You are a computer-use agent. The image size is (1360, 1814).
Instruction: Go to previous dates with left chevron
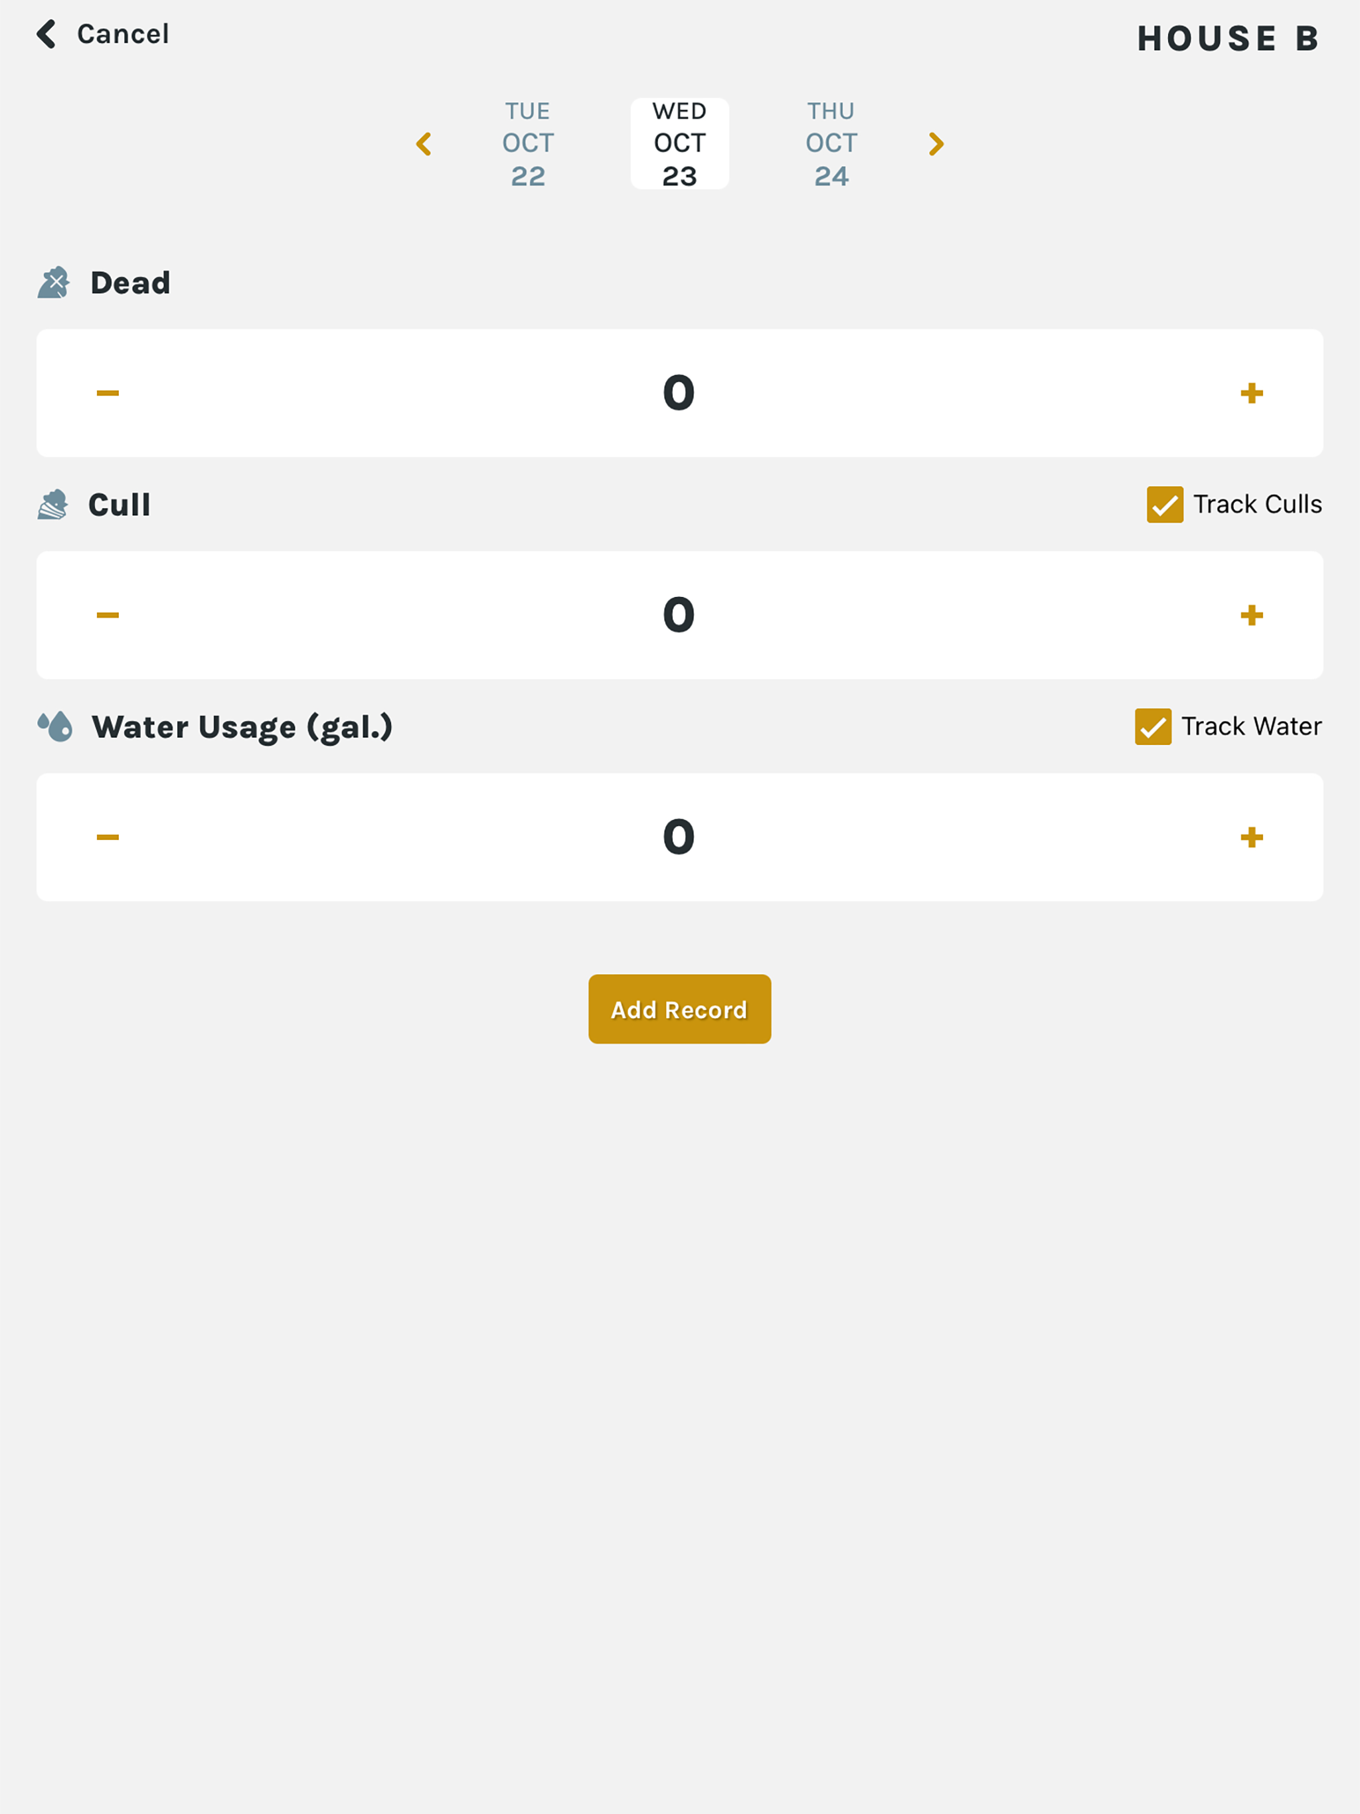coord(423,144)
